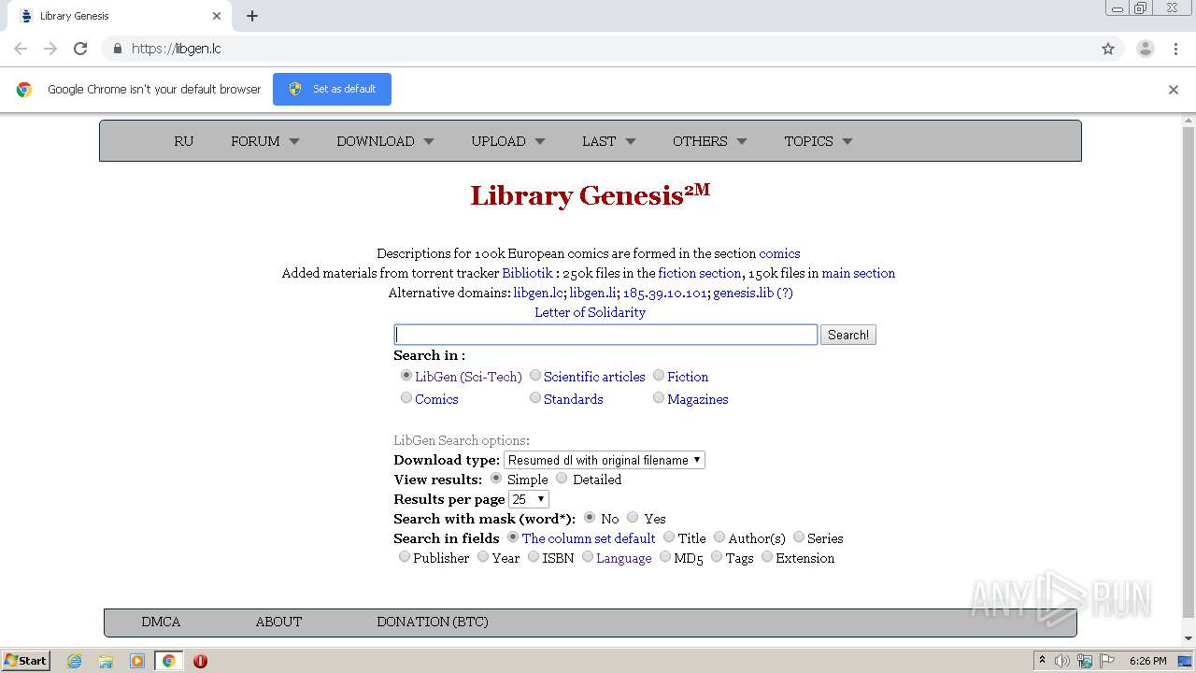Open the comics section link
The image size is (1196, 673).
tap(779, 253)
